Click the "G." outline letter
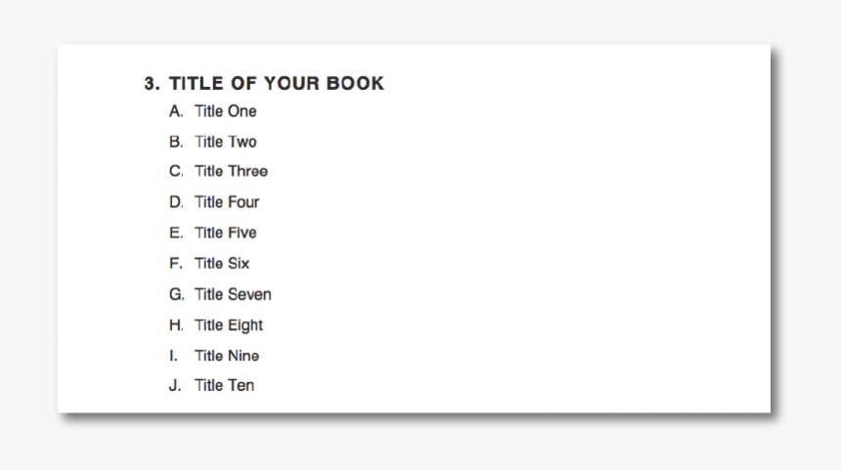 pos(176,294)
